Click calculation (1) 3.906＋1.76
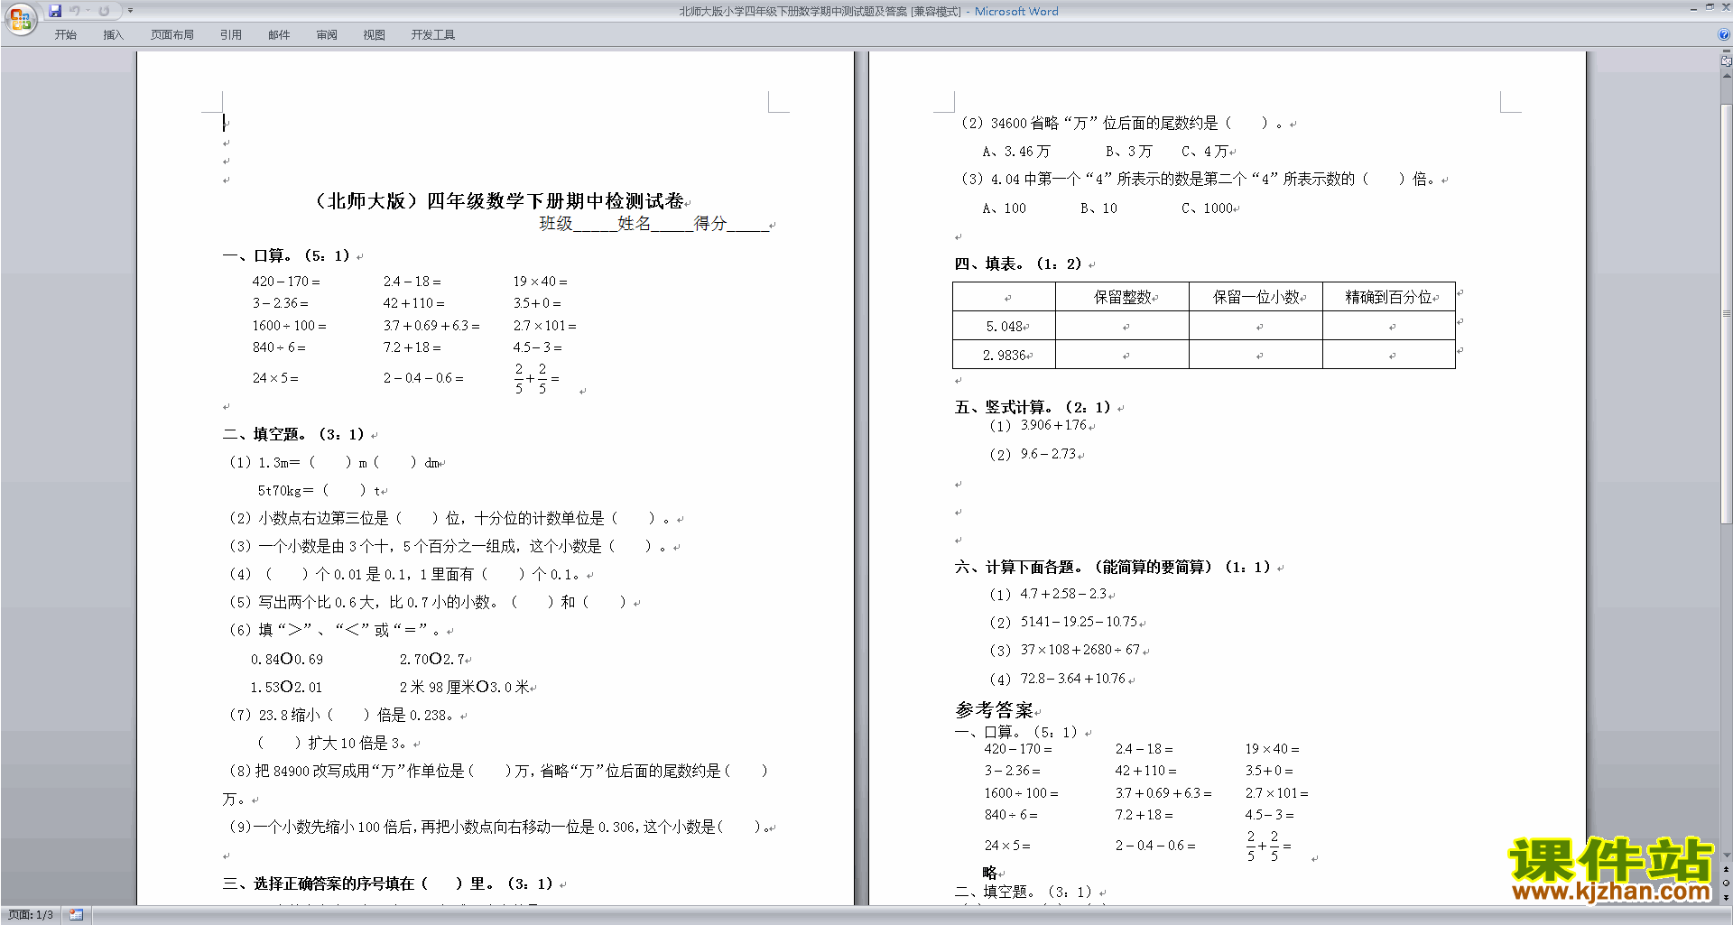 (1038, 425)
